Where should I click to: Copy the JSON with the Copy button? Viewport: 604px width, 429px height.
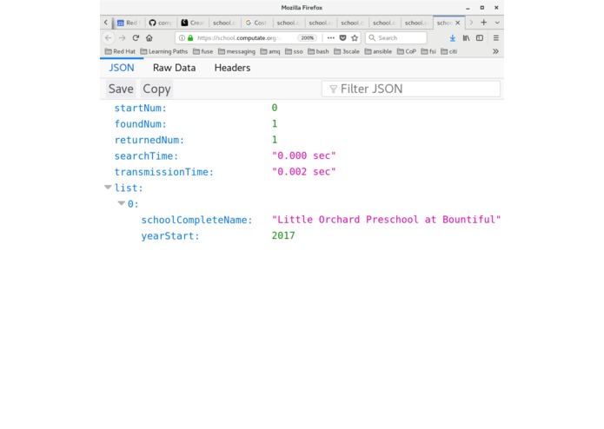156,89
